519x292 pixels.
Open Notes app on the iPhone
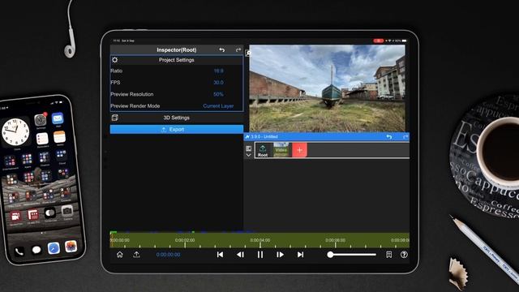pos(59,137)
